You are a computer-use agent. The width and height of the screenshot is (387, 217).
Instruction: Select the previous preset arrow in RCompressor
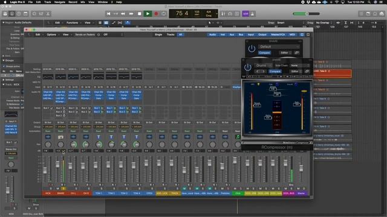[x=258, y=71]
